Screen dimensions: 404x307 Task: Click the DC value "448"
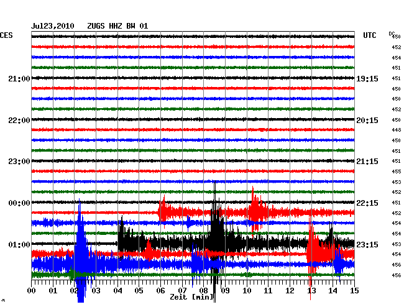click(397, 130)
